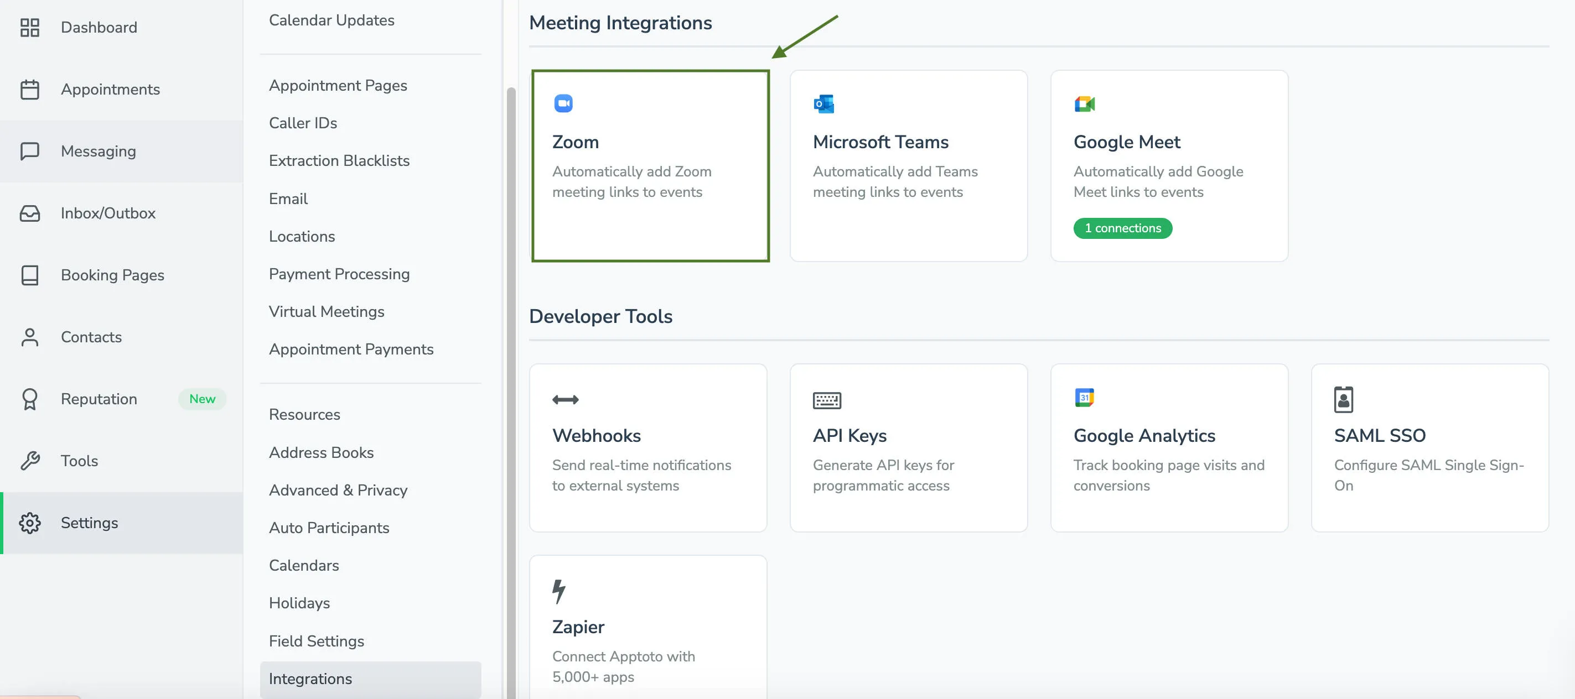Click the 1 connections badge on Google Meet
Image resolution: width=1575 pixels, height=699 pixels.
(x=1122, y=228)
